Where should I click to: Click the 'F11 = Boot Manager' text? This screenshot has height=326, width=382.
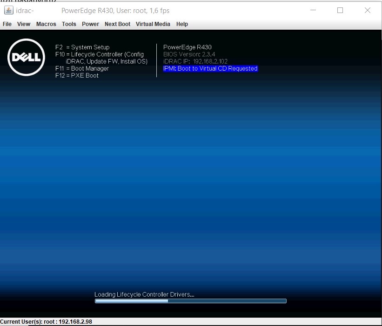(x=82, y=68)
